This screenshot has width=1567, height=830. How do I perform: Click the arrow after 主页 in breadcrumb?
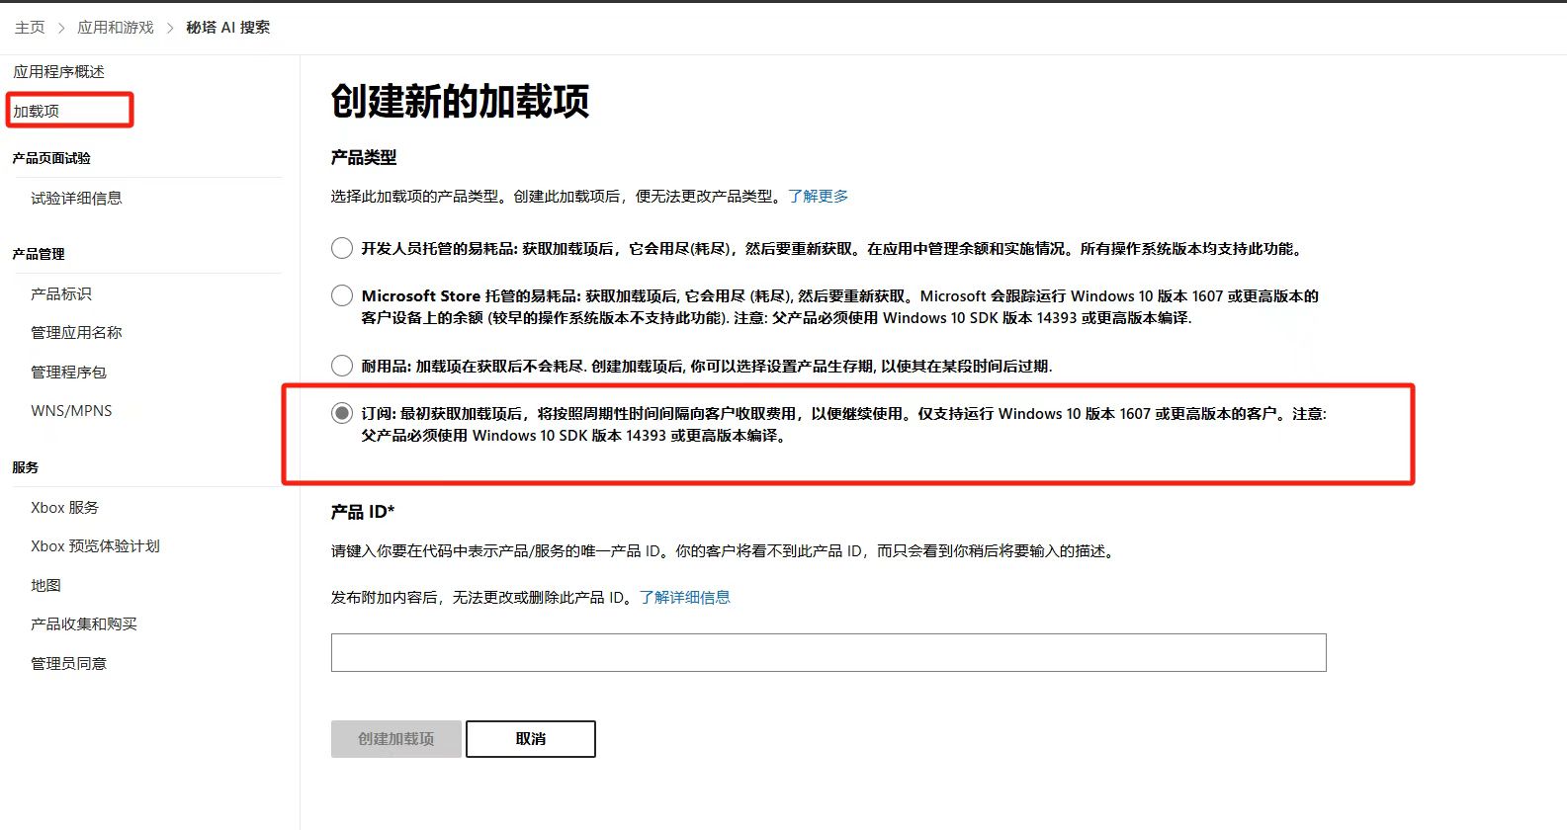click(x=61, y=28)
